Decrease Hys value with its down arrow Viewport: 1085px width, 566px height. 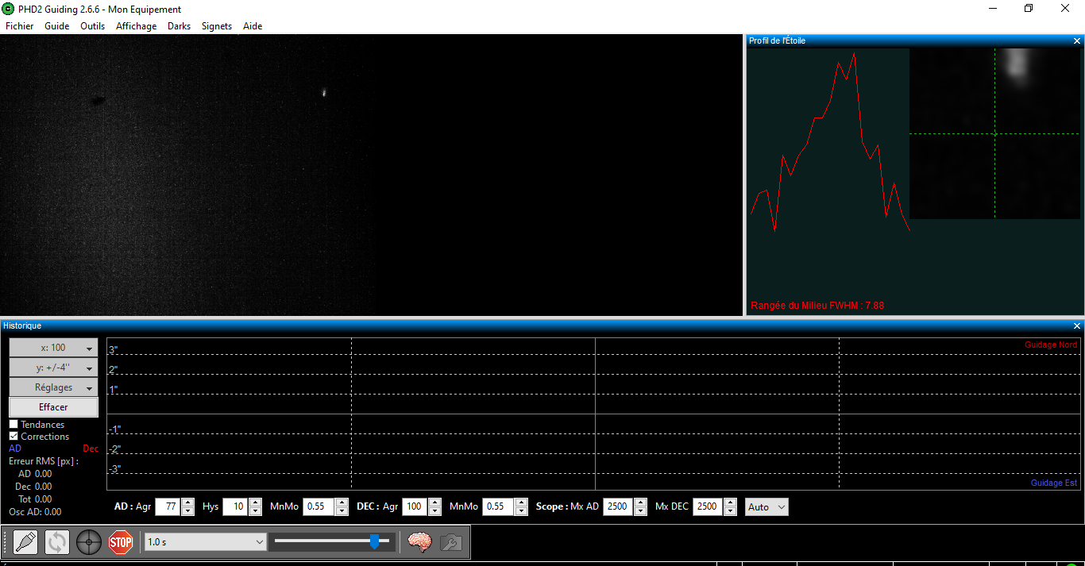255,511
